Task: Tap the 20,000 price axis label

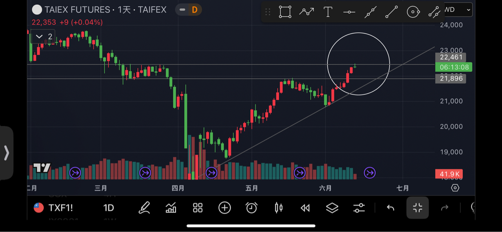Action: (x=451, y=127)
